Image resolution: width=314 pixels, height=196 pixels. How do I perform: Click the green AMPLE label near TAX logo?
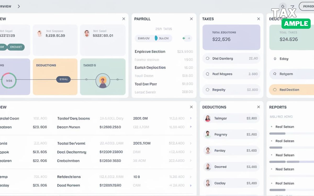coord(296,24)
